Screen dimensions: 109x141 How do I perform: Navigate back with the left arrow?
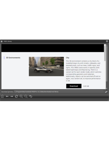pos(7,96)
